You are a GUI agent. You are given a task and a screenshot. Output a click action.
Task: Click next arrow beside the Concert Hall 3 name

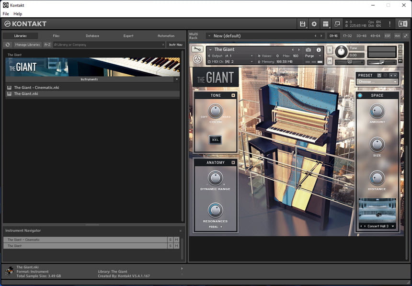pos(365,226)
